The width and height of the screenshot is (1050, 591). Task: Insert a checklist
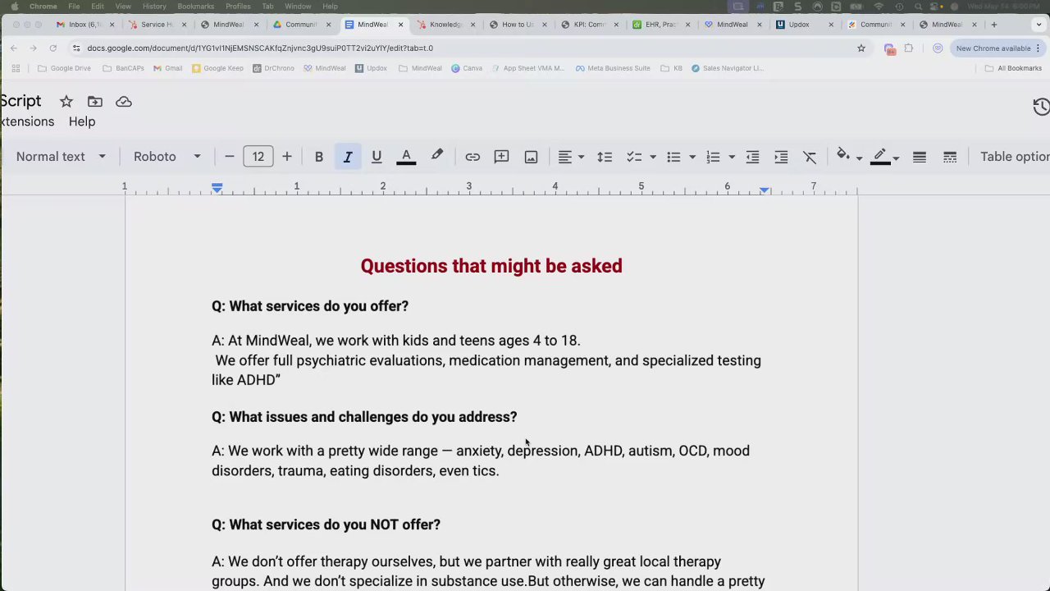coord(634,157)
